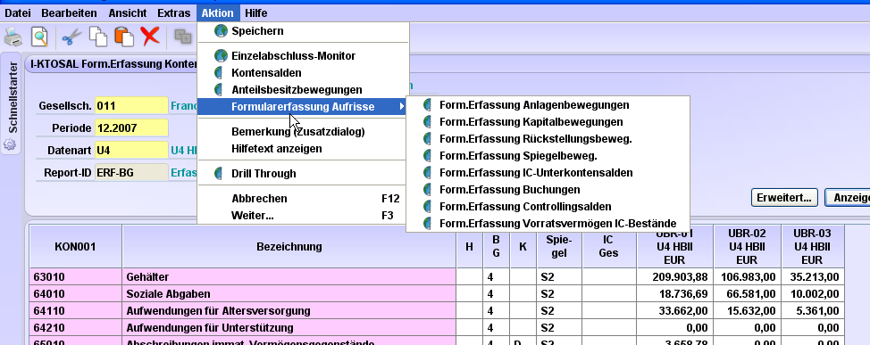Click icon beside Form.Erfassung Kapitalbewegungen
This screenshot has height=345, width=870.
click(x=427, y=122)
